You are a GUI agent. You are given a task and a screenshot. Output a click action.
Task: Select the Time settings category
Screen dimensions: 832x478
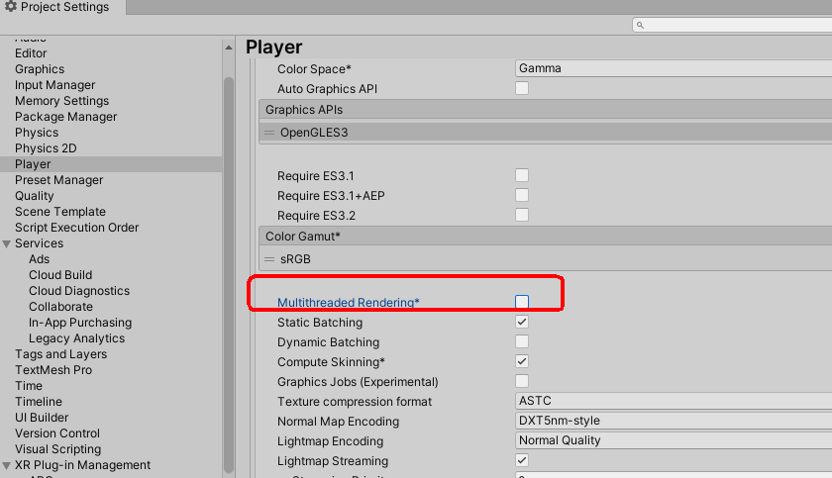pos(28,386)
